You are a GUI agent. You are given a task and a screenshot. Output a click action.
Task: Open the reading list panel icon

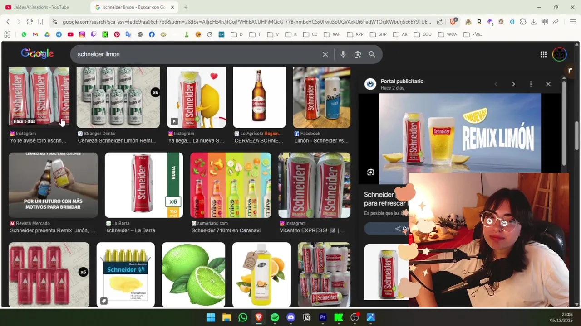(545, 22)
